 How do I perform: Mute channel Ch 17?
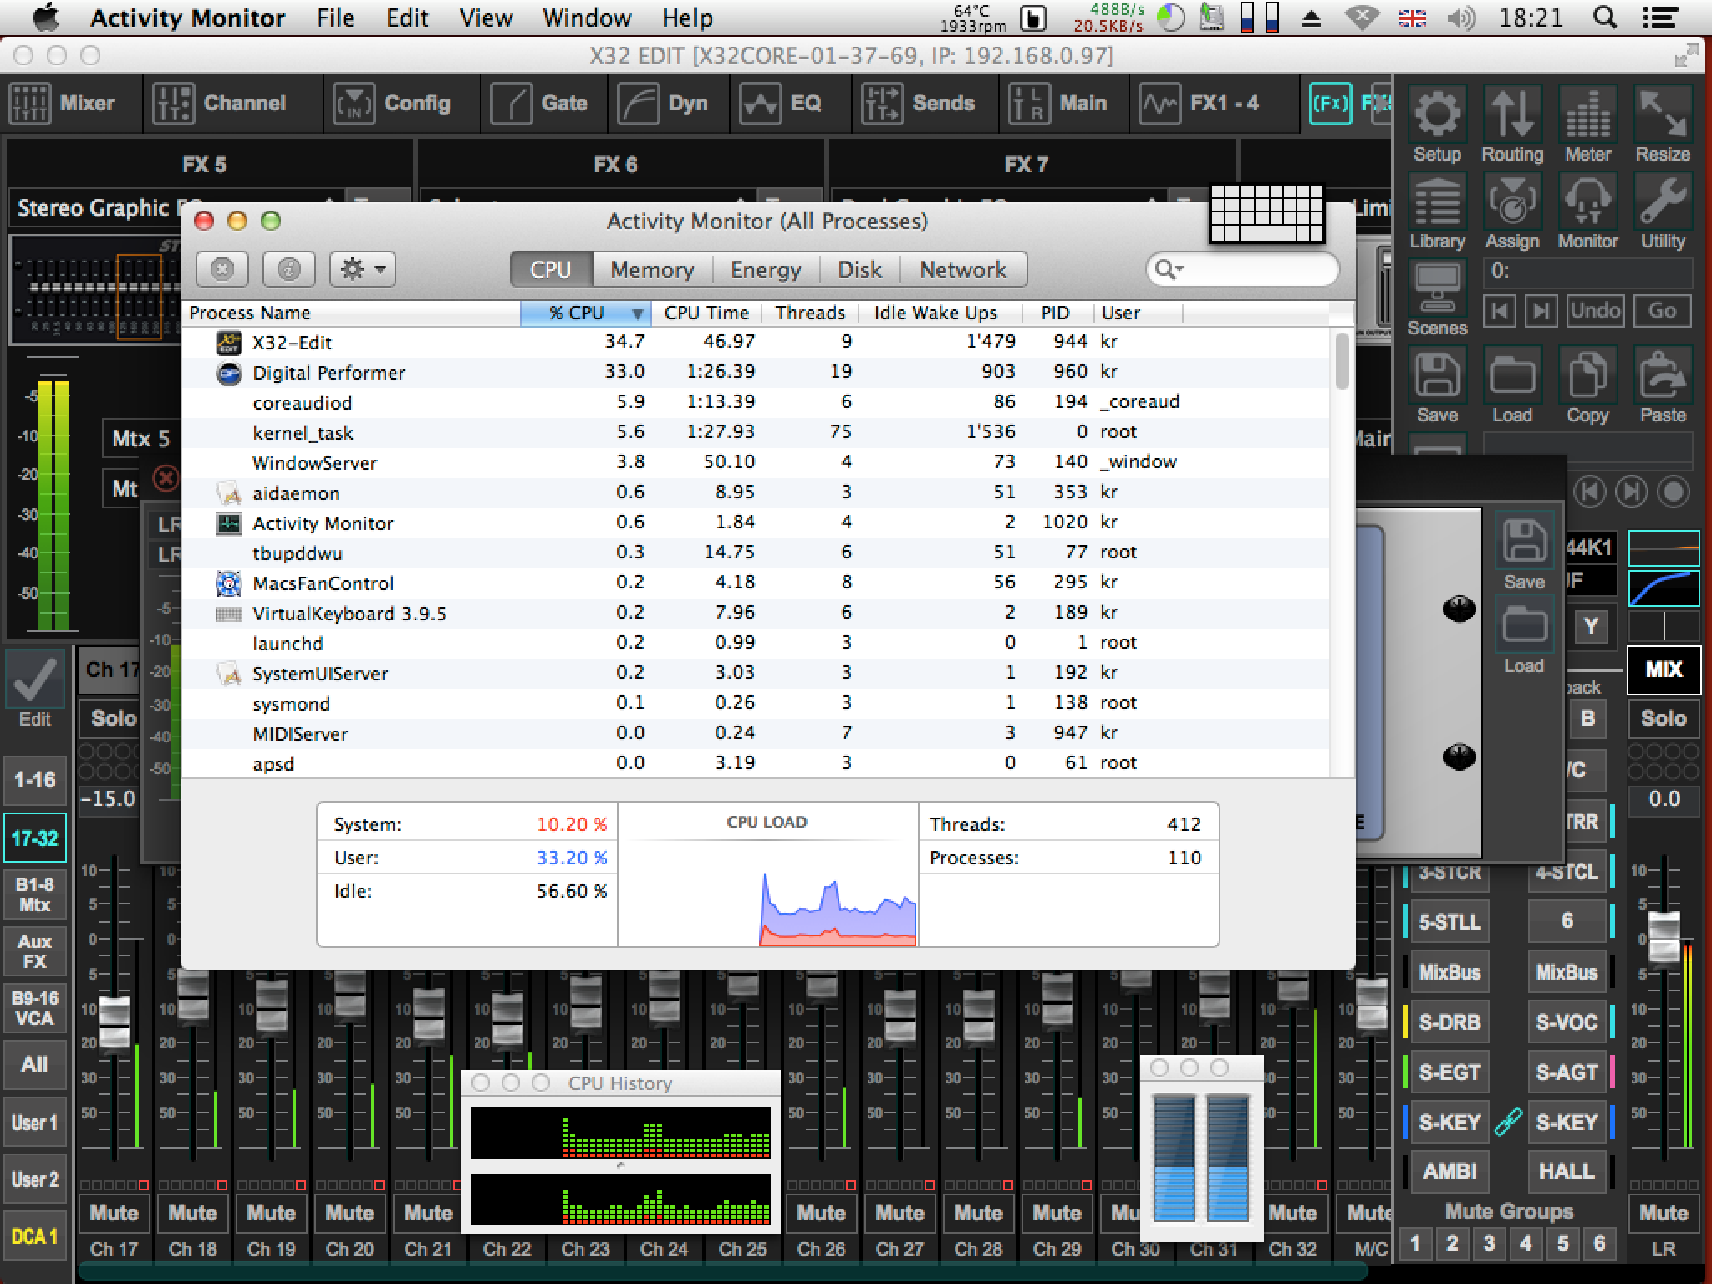114,1213
